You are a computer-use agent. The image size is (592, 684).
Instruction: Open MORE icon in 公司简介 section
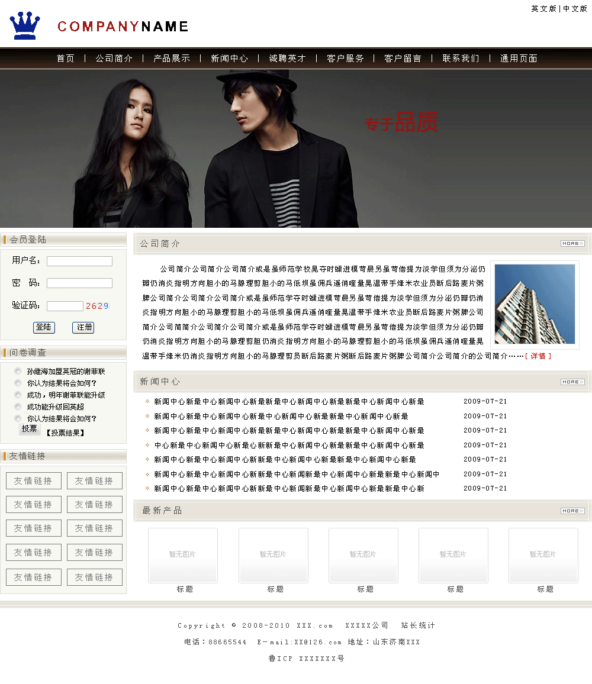click(x=572, y=244)
